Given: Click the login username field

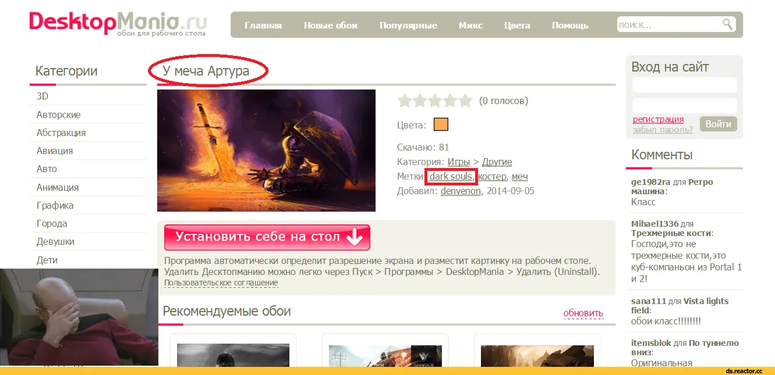Looking at the screenshot, I should coord(685,85).
